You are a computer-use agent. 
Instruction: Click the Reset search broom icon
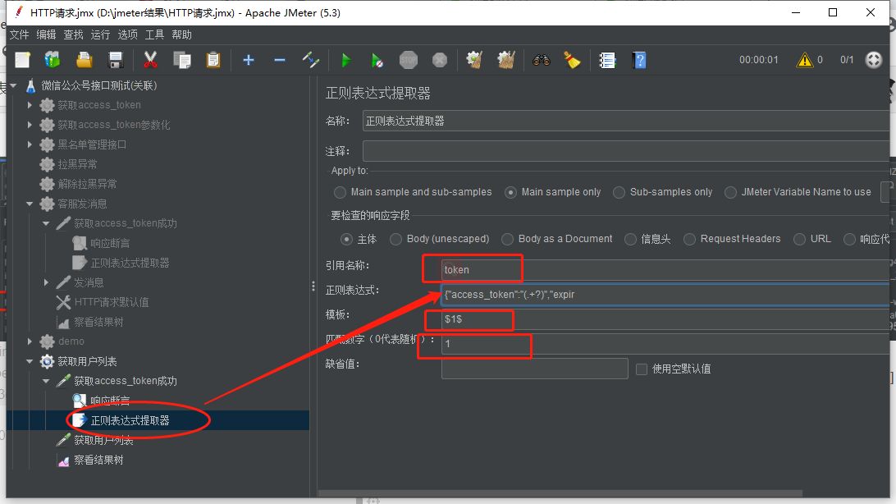pos(572,60)
